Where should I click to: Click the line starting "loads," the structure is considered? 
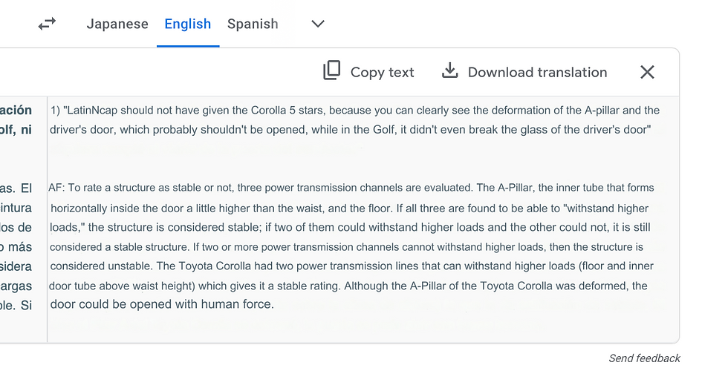350,228
